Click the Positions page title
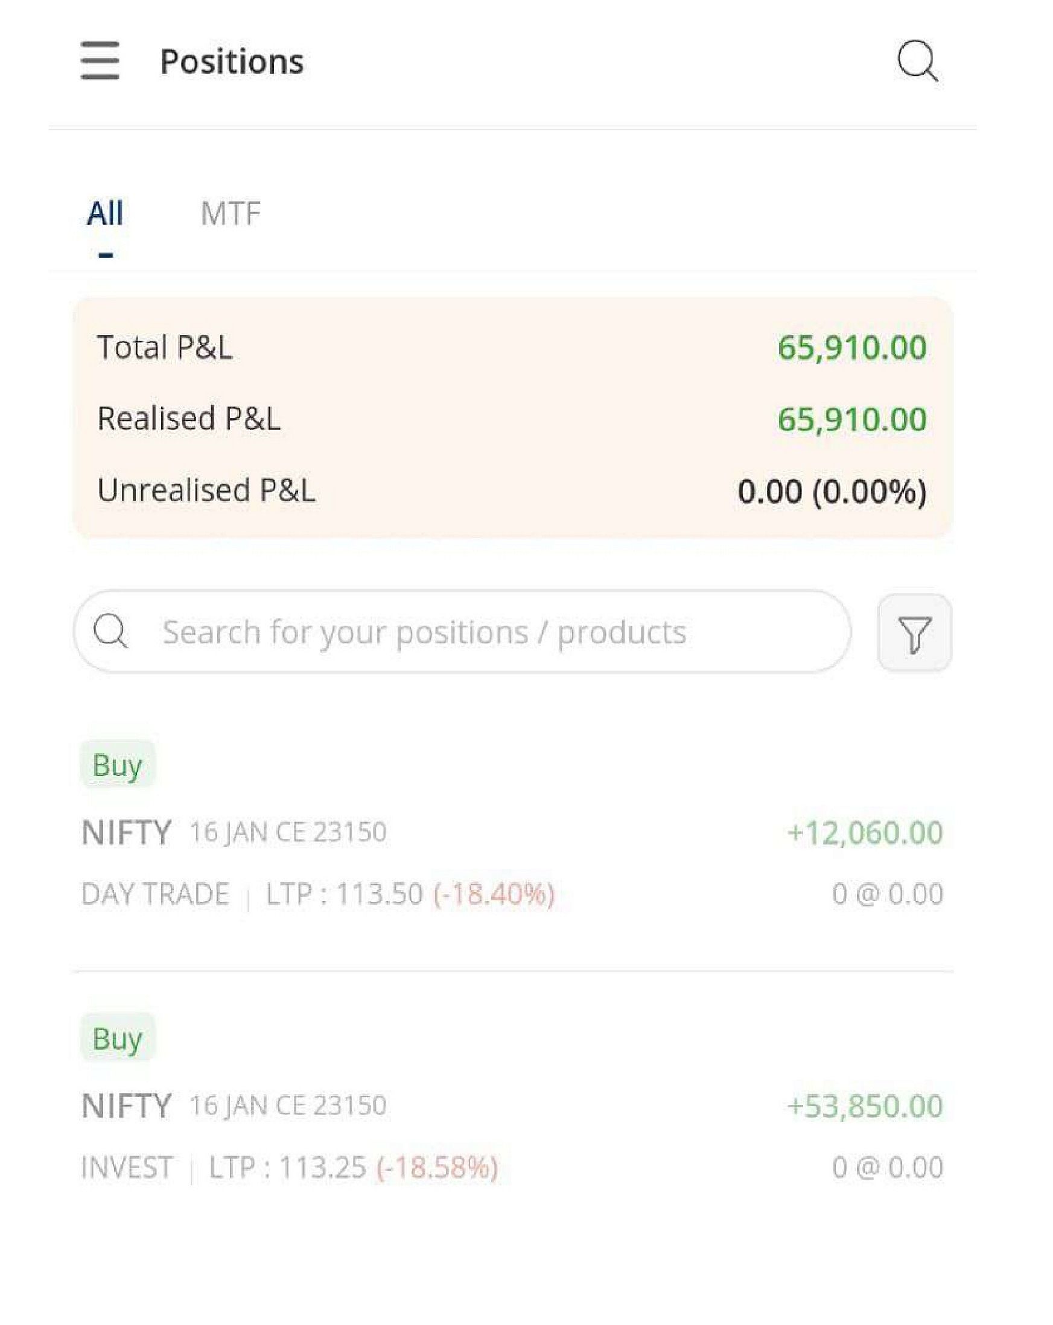 pyautogui.click(x=232, y=62)
